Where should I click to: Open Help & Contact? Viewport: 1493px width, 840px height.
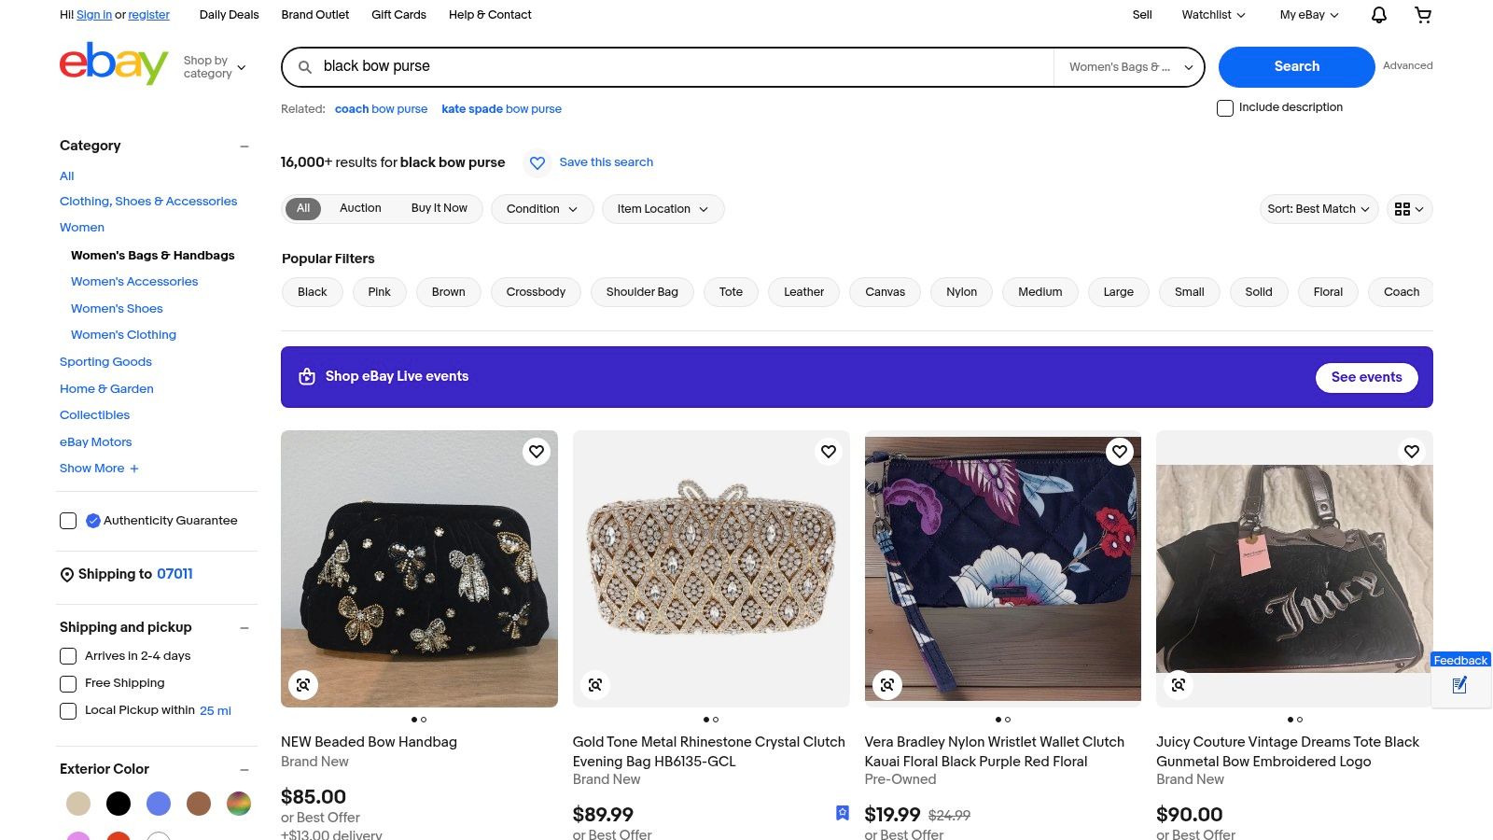(490, 15)
